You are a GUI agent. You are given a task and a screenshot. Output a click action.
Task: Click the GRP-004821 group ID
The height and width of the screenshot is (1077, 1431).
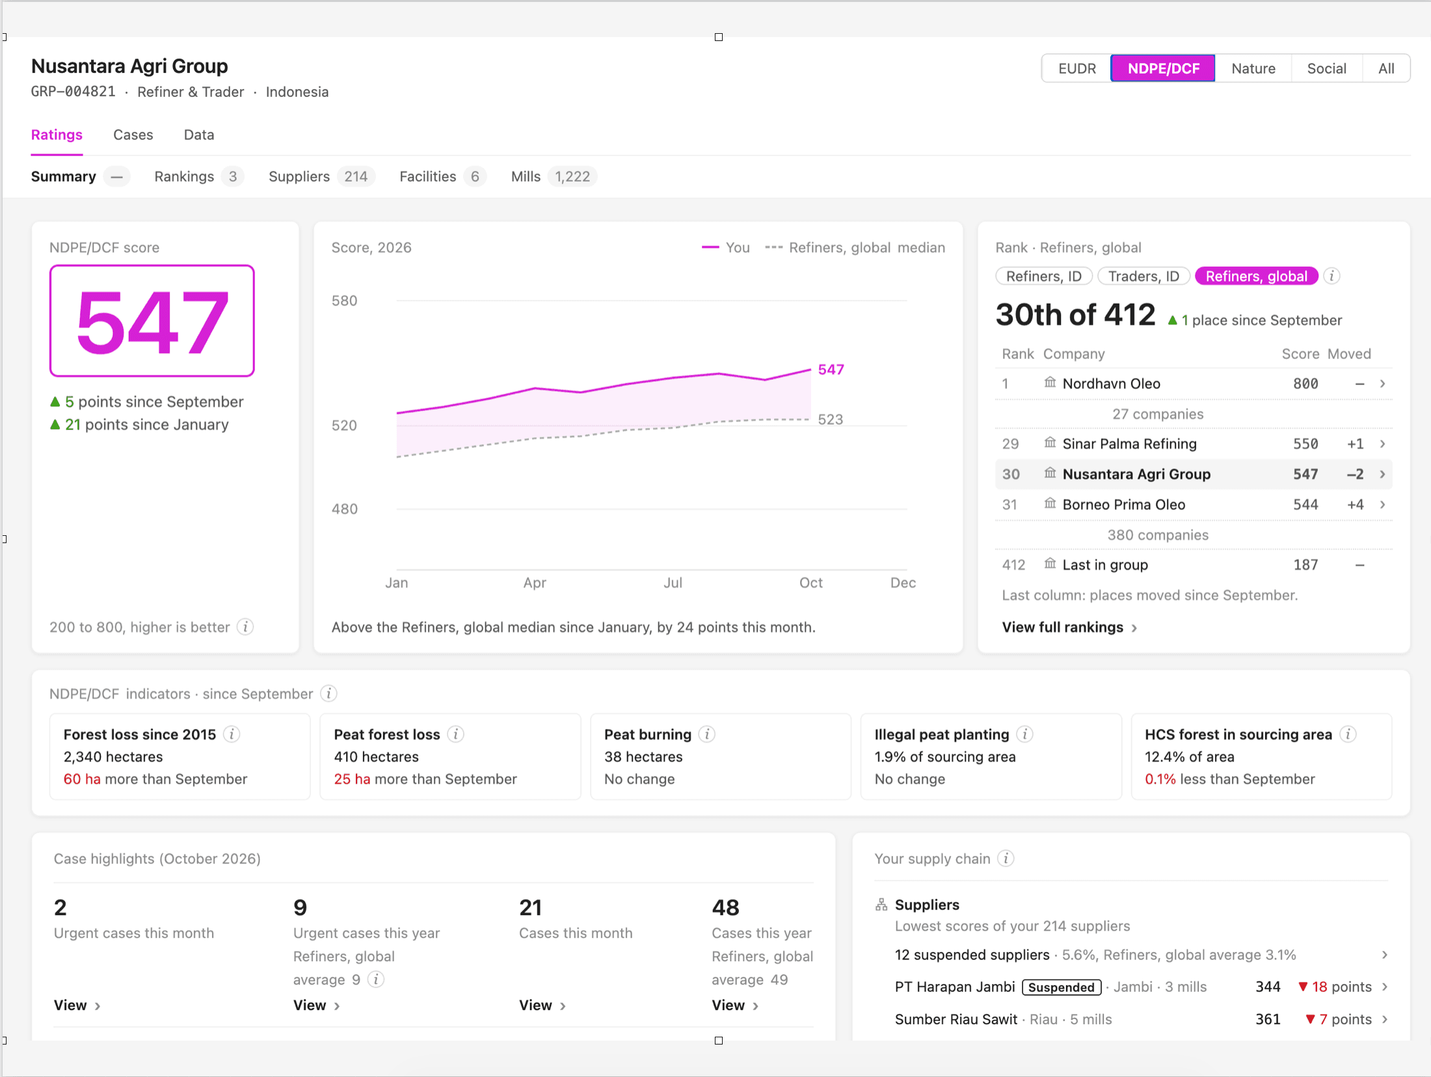[x=74, y=92]
